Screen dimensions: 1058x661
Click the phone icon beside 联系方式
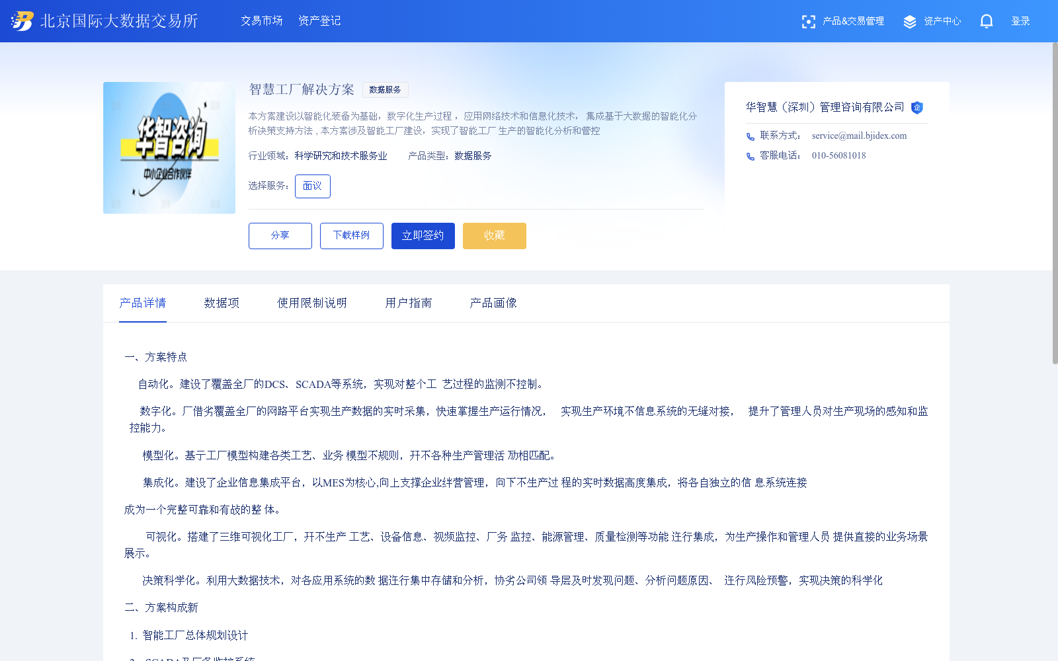(751, 137)
